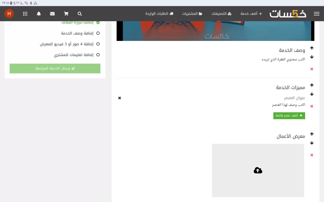Move وصف الخدمة section down with arrow
Viewport: 324px width, 202px height.
tap(312, 57)
